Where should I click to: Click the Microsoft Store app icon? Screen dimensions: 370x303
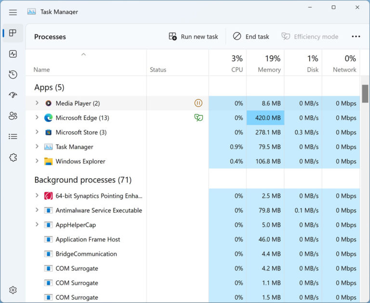(48, 132)
